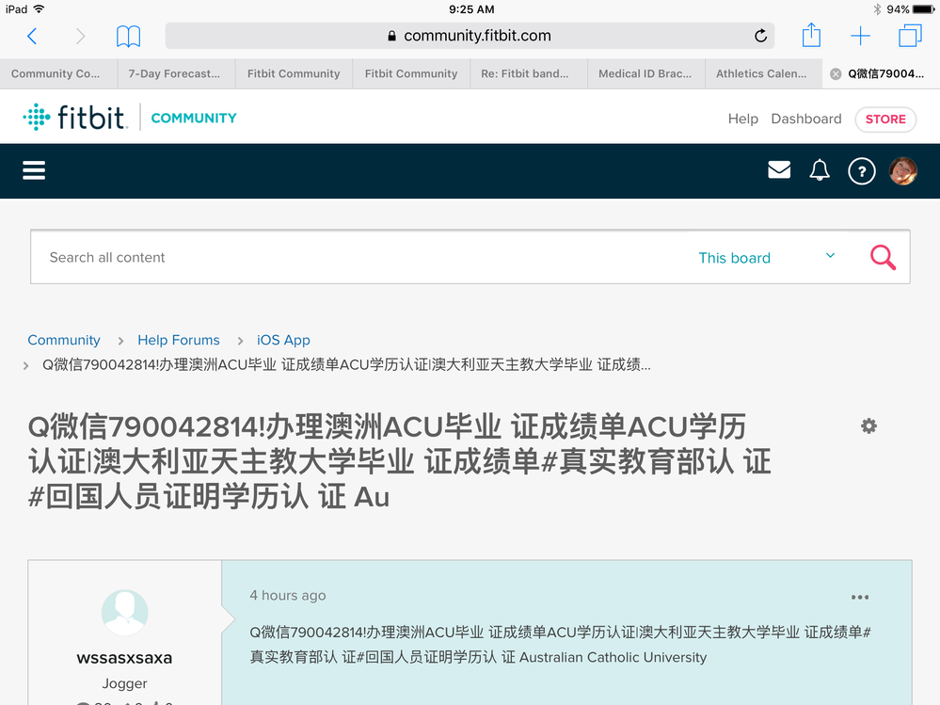
Task: Open notifications bell icon
Action: [x=820, y=171]
